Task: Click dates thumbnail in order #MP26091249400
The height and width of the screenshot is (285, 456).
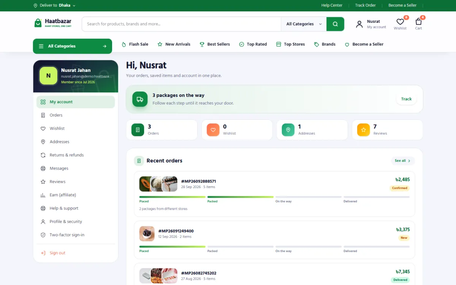Action: tap(147, 234)
